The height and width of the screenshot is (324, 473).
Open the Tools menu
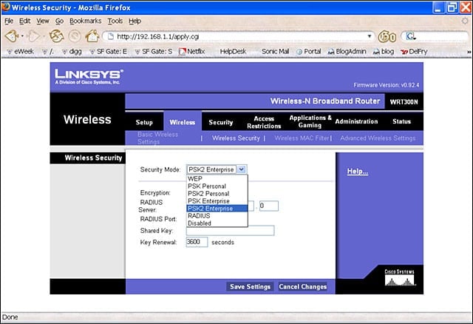(x=115, y=21)
